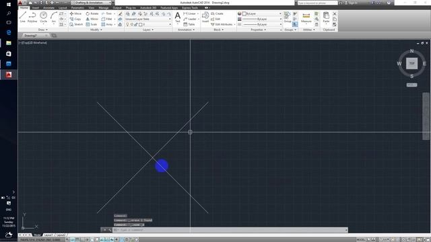Click the Move tool in Modify
This screenshot has width=431, height=242.
[75, 13]
